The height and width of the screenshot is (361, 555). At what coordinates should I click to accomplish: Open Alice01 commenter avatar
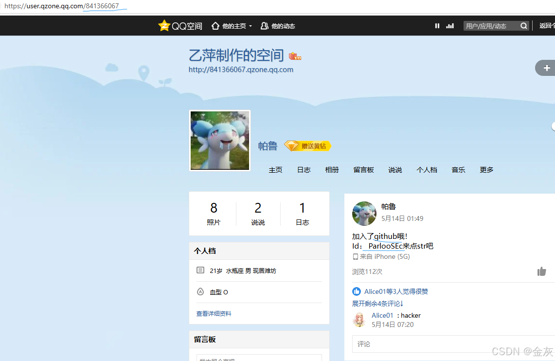359,320
